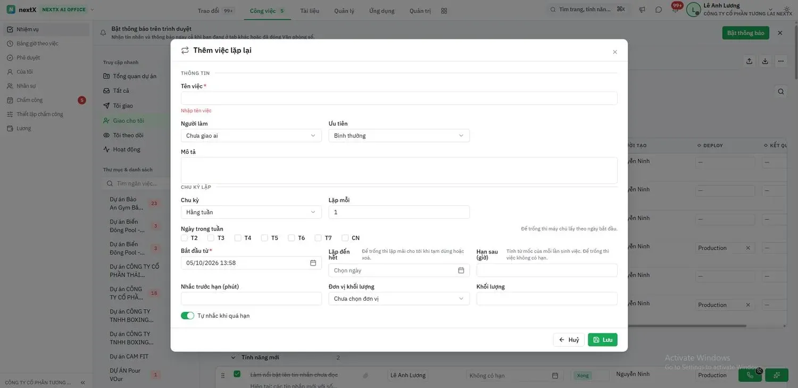
Task: Click the Huỷ button
Action: pos(569,340)
